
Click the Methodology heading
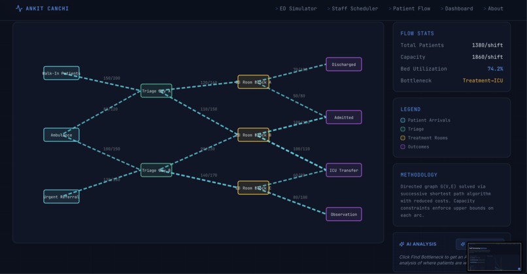coord(418,175)
